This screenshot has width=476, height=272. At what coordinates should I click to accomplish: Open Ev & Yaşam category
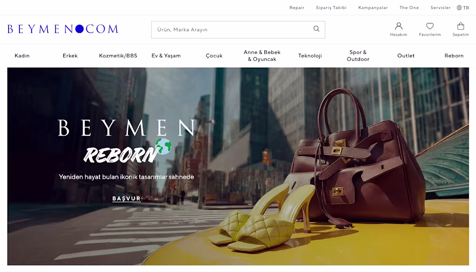(166, 55)
